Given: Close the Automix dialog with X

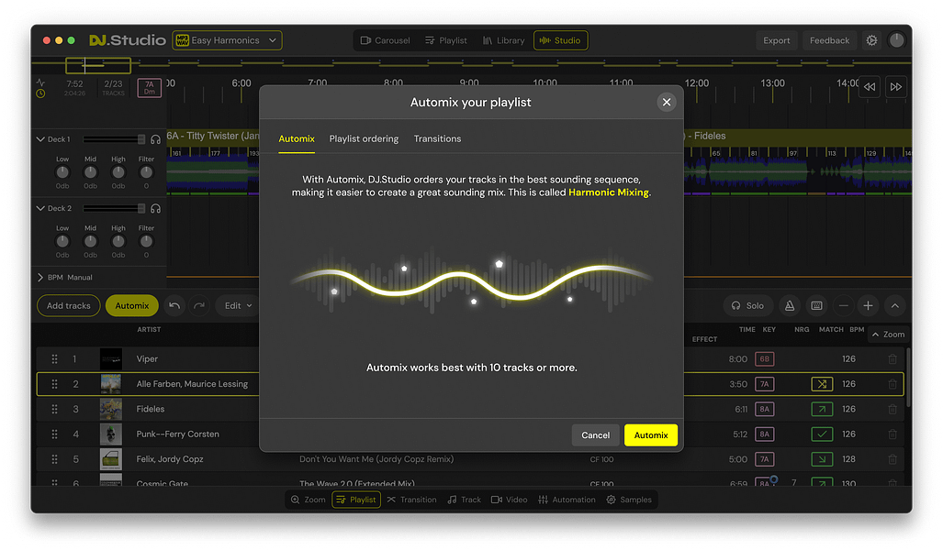Looking at the screenshot, I should [x=667, y=102].
